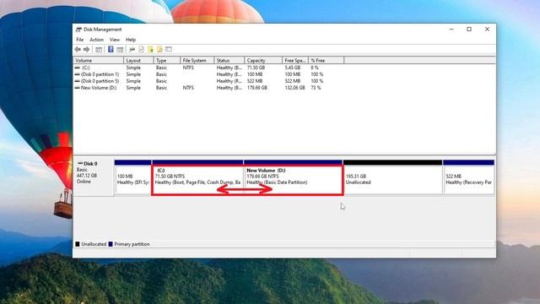540x304 pixels.
Task: Click the drive icon of New Volume (D:) row
Action: click(x=78, y=88)
